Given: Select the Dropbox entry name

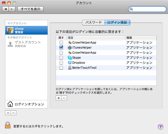Looking at the screenshot, I should point(79,63).
